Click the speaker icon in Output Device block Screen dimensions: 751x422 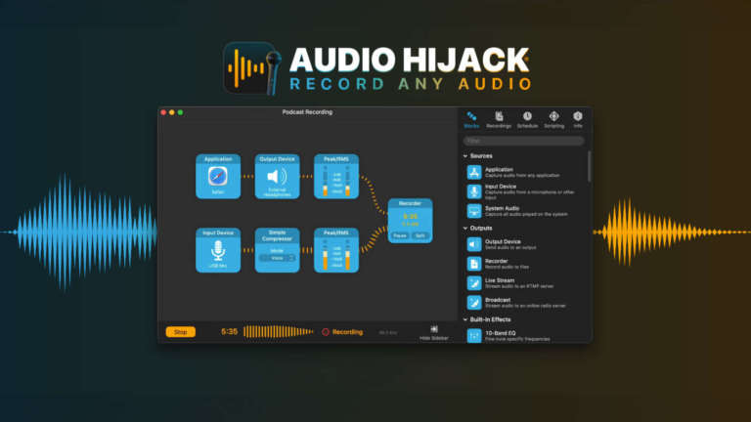pos(277,177)
